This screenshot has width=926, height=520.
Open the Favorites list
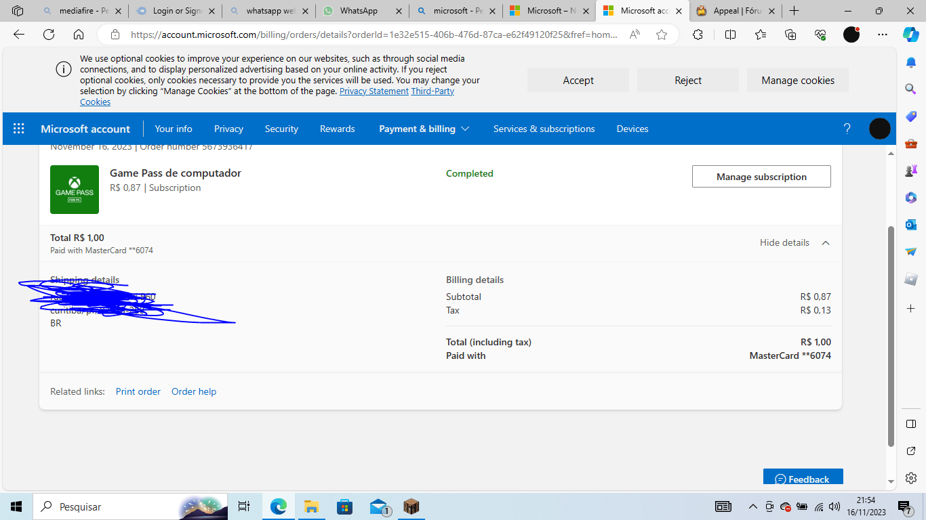[x=761, y=35]
